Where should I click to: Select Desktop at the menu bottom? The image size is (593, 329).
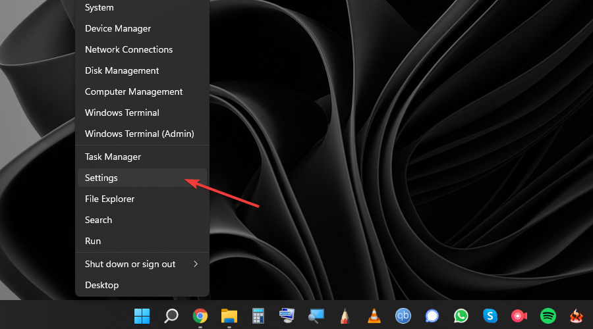tap(101, 285)
